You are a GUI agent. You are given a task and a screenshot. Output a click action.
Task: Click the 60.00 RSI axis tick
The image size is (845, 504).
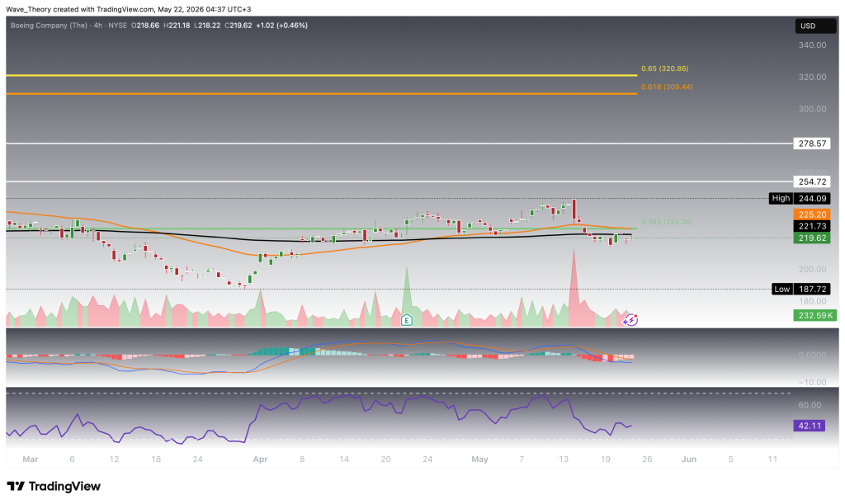pyautogui.click(x=810, y=405)
